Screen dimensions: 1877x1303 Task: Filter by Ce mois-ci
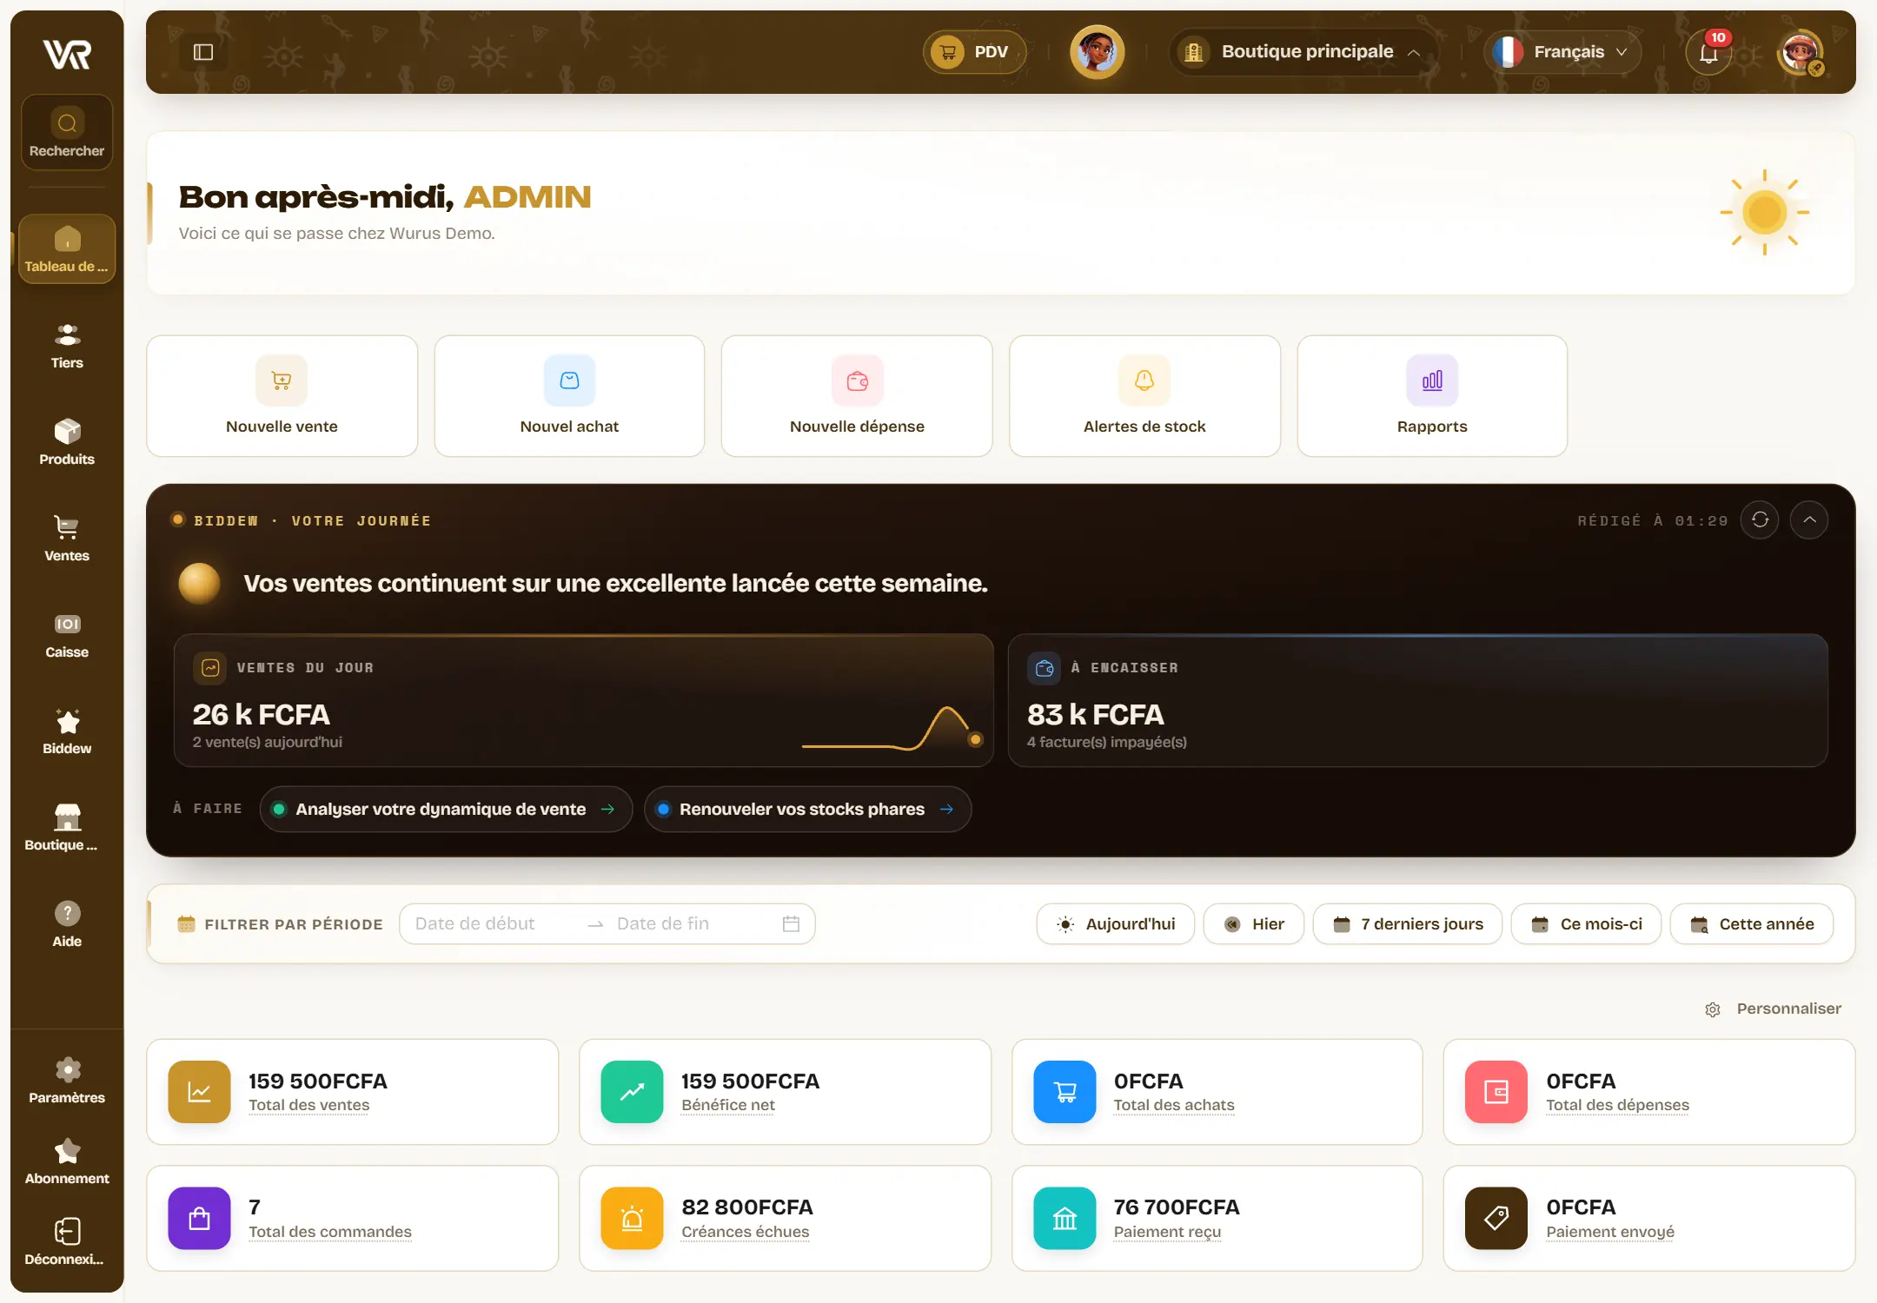click(x=1587, y=923)
